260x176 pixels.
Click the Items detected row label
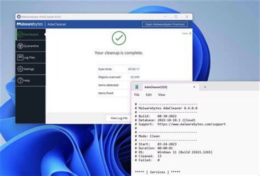click(x=108, y=85)
